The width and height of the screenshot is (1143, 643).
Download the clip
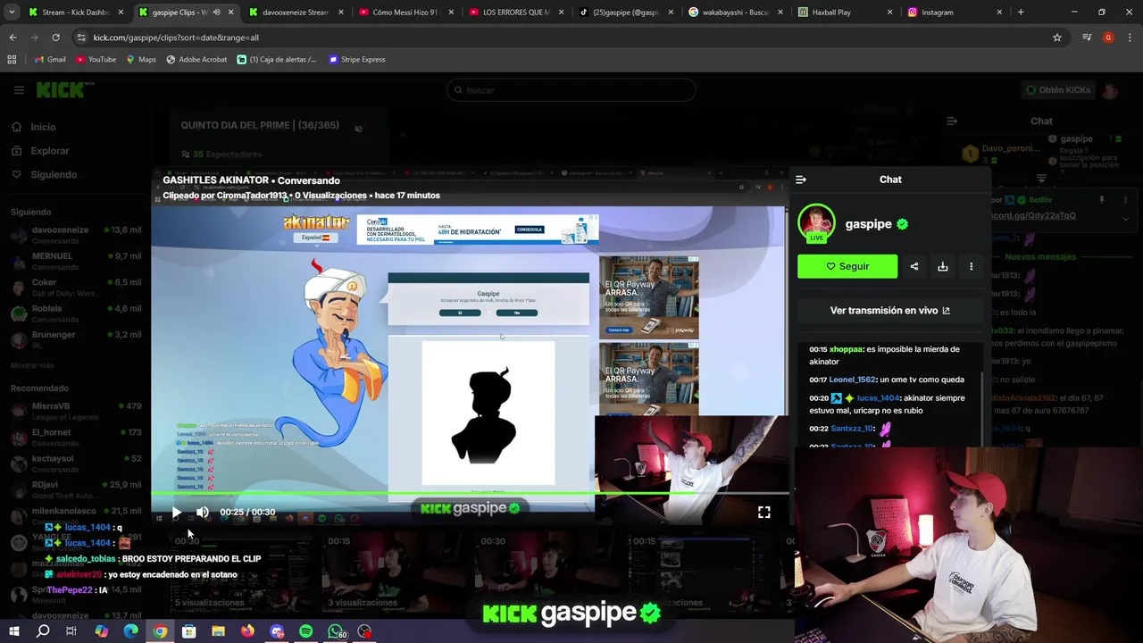click(942, 266)
